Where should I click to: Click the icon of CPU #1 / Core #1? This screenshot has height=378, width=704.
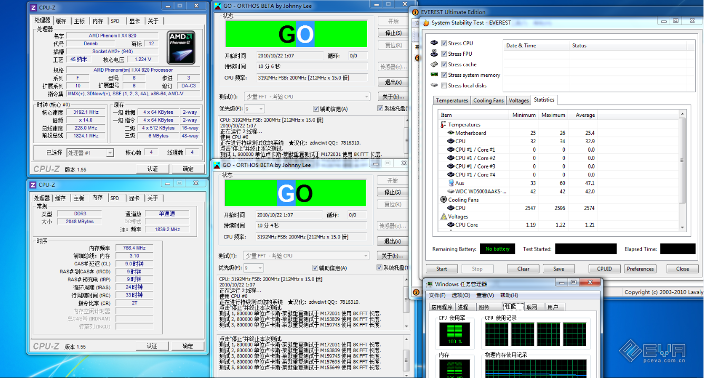point(451,150)
